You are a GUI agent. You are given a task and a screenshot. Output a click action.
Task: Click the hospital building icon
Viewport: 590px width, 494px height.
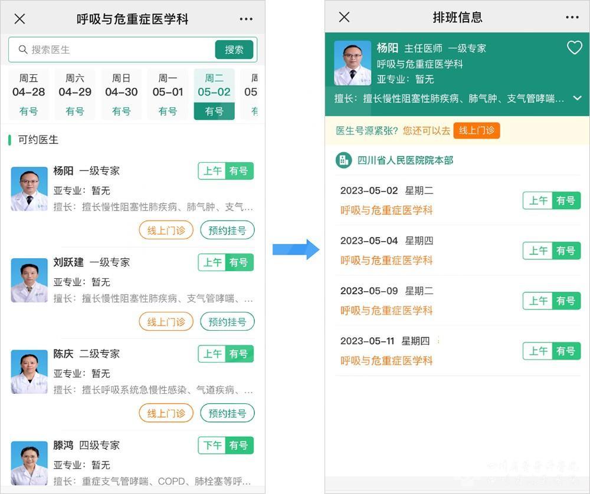[343, 160]
